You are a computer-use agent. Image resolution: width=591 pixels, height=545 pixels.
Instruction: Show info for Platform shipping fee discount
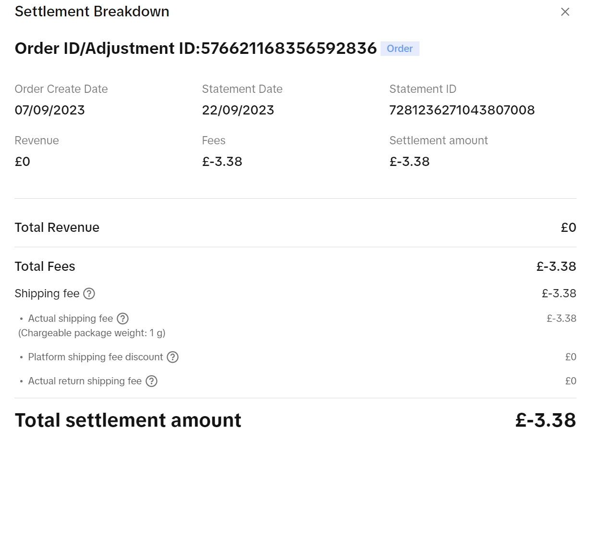coord(172,357)
